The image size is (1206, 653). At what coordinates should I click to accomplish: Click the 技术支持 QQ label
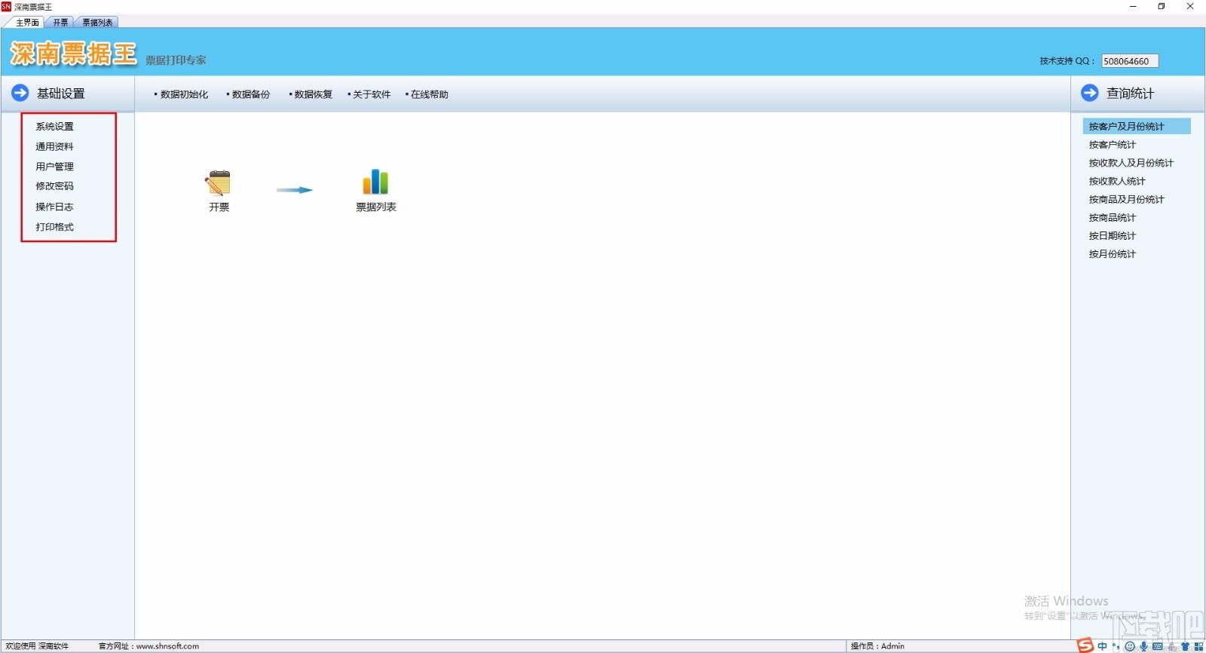click(1067, 61)
